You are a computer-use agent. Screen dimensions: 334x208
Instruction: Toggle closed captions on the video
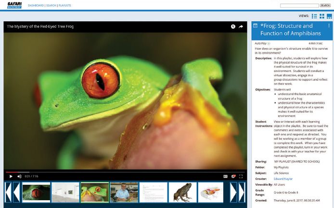coord(225,176)
